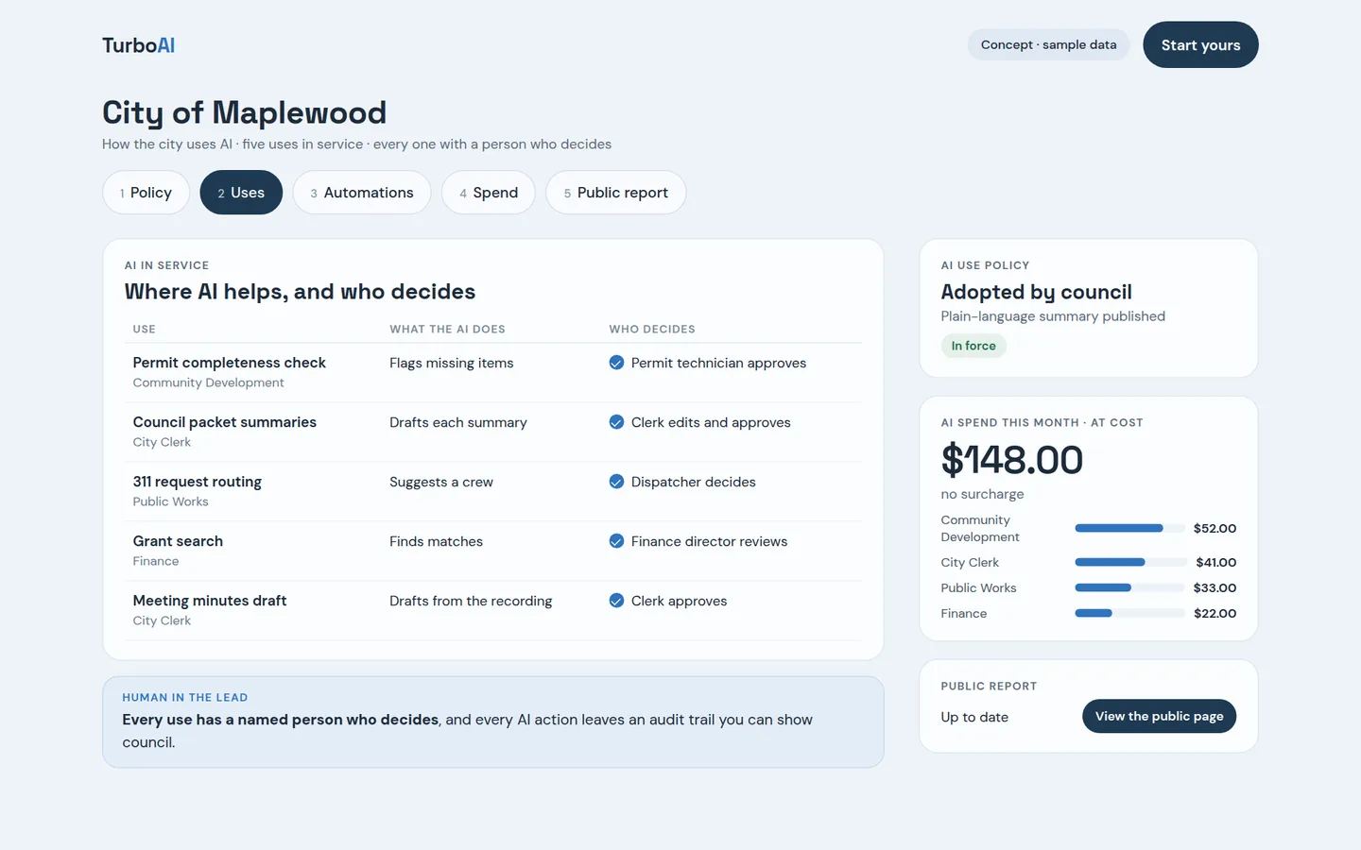
Task: Click Drafts each summary text
Action: click(458, 422)
